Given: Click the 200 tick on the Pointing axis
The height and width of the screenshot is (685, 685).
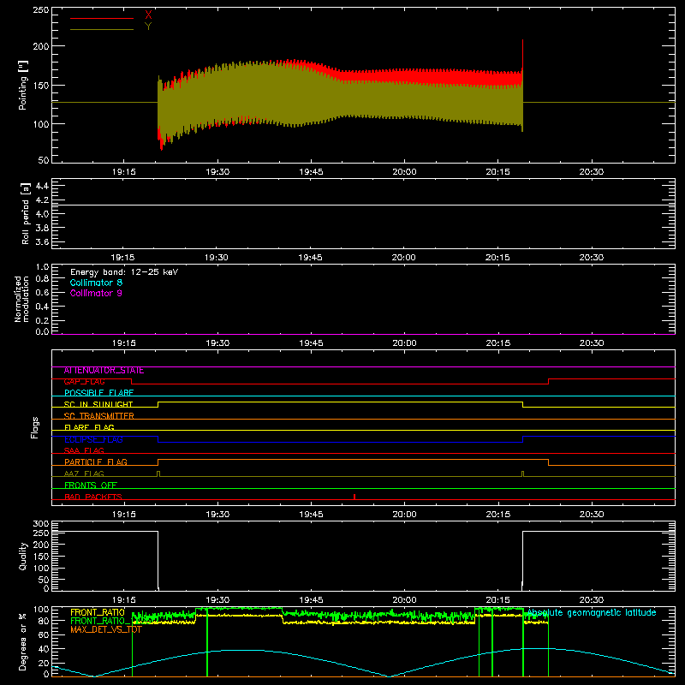Looking at the screenshot, I should click(x=41, y=46).
